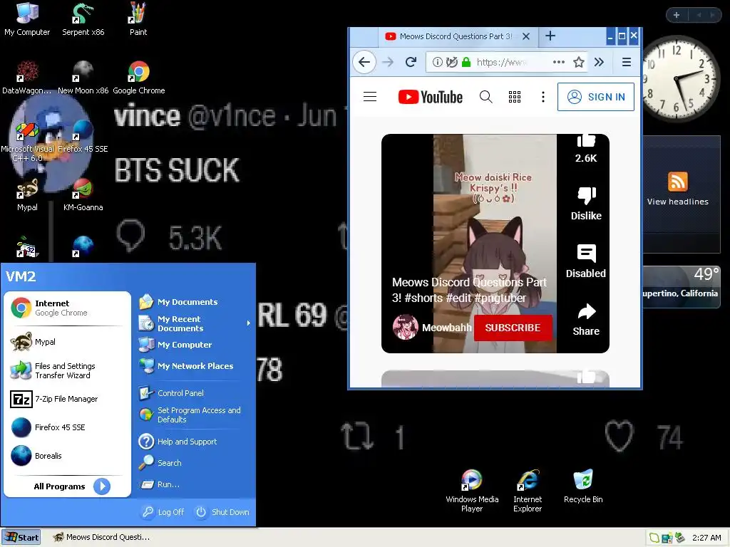The width and height of the screenshot is (730, 547).
Task: Open Firefox 45 SSE desktop shortcut
Action: tap(83, 136)
